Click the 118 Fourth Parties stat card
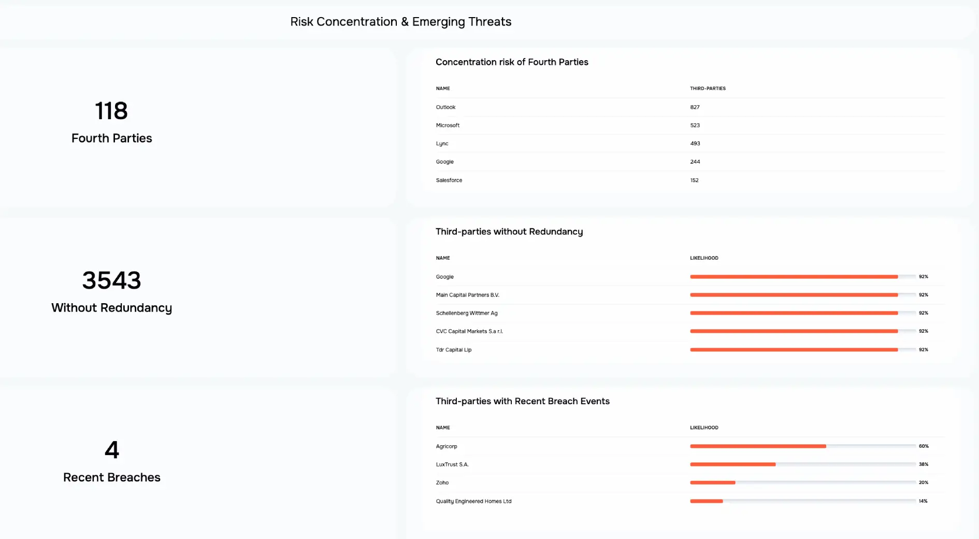Image resolution: width=979 pixels, height=539 pixels. (x=112, y=122)
